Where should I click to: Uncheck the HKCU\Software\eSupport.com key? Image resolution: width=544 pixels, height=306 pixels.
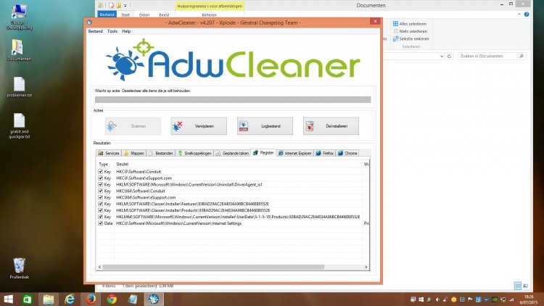pyautogui.click(x=100, y=178)
